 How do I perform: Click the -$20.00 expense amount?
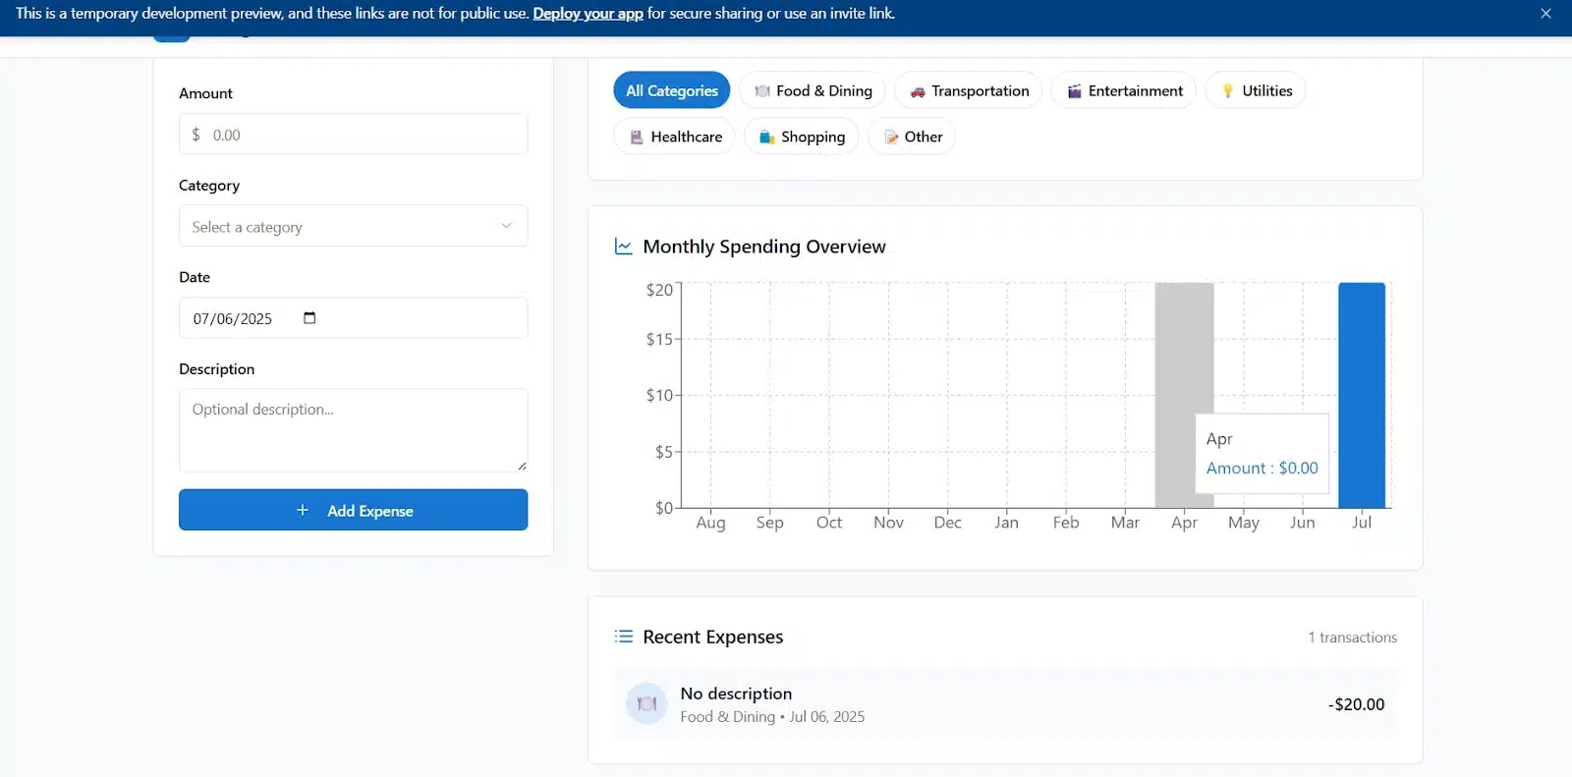(1356, 704)
